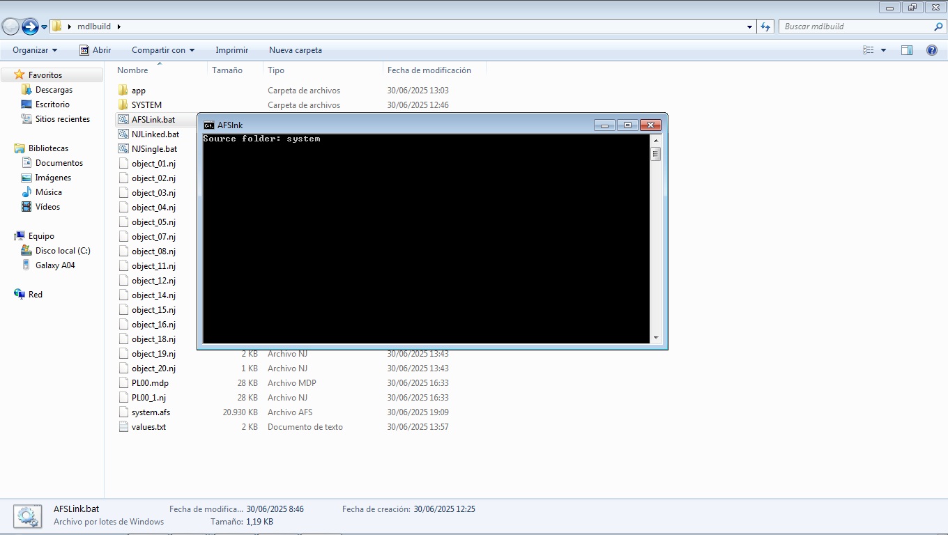Open the Help button

click(x=931, y=50)
